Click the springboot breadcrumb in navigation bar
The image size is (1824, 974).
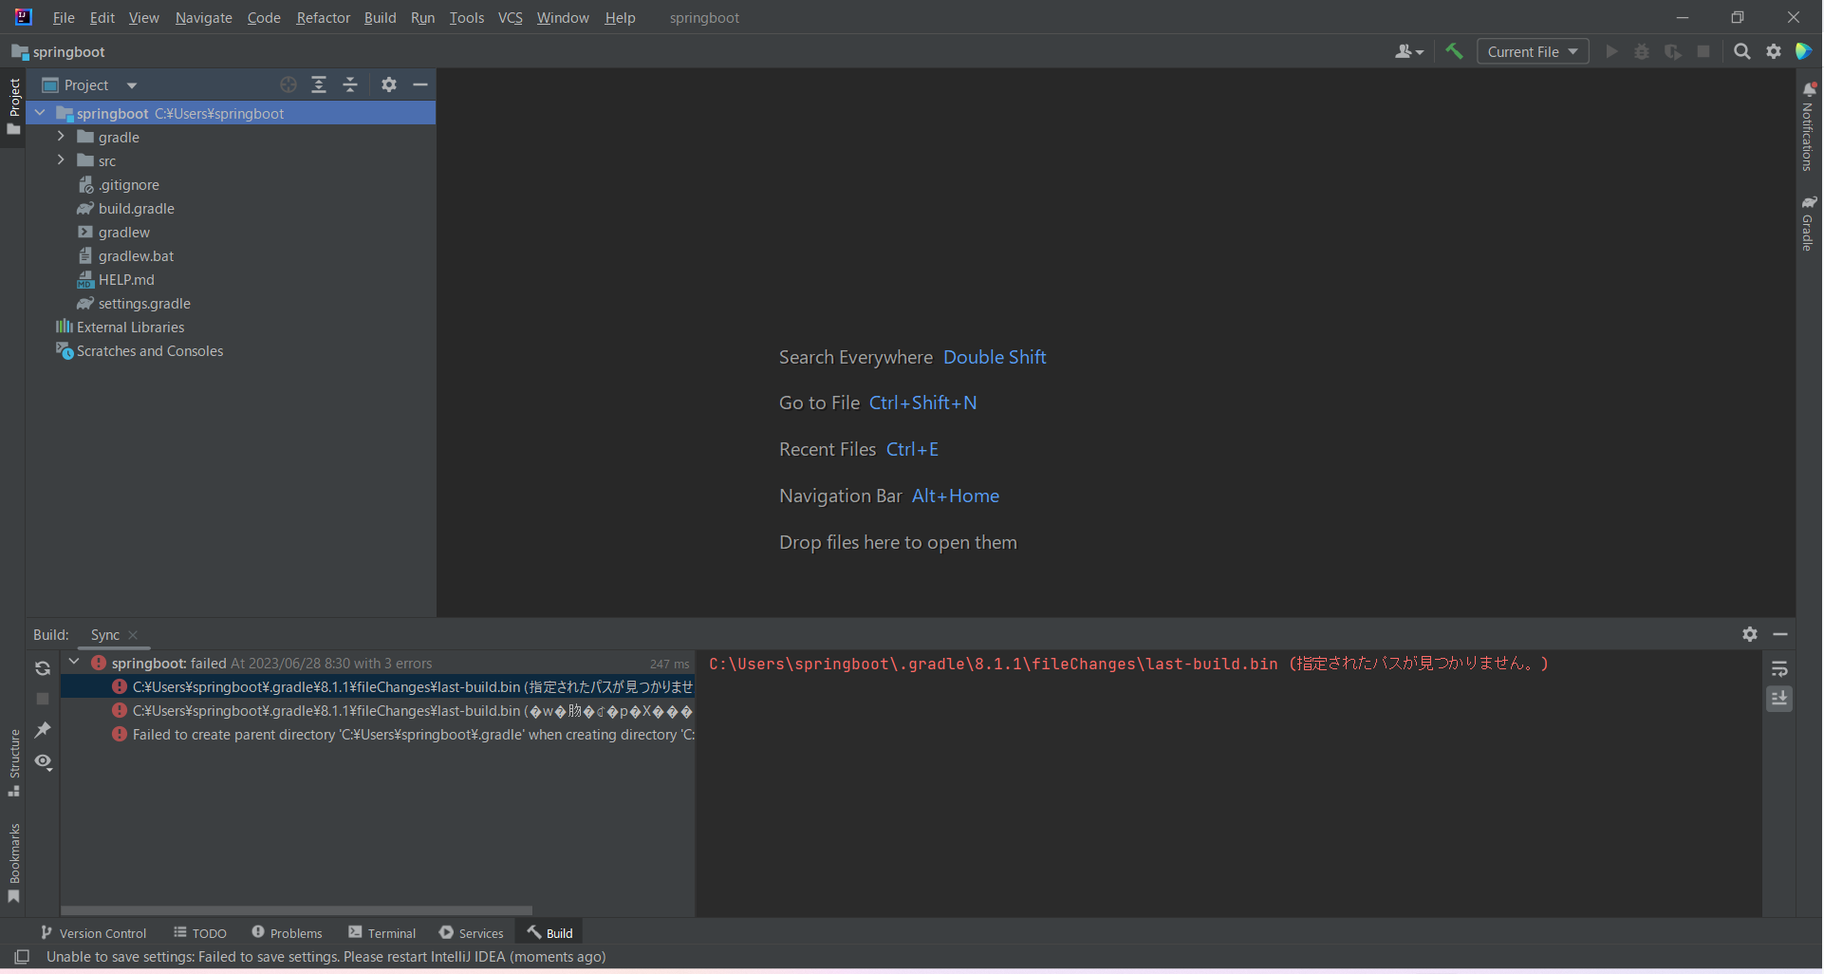coord(59,52)
